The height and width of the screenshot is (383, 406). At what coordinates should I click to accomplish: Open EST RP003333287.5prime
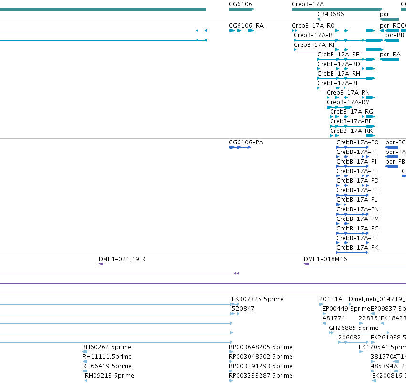coord(260,376)
